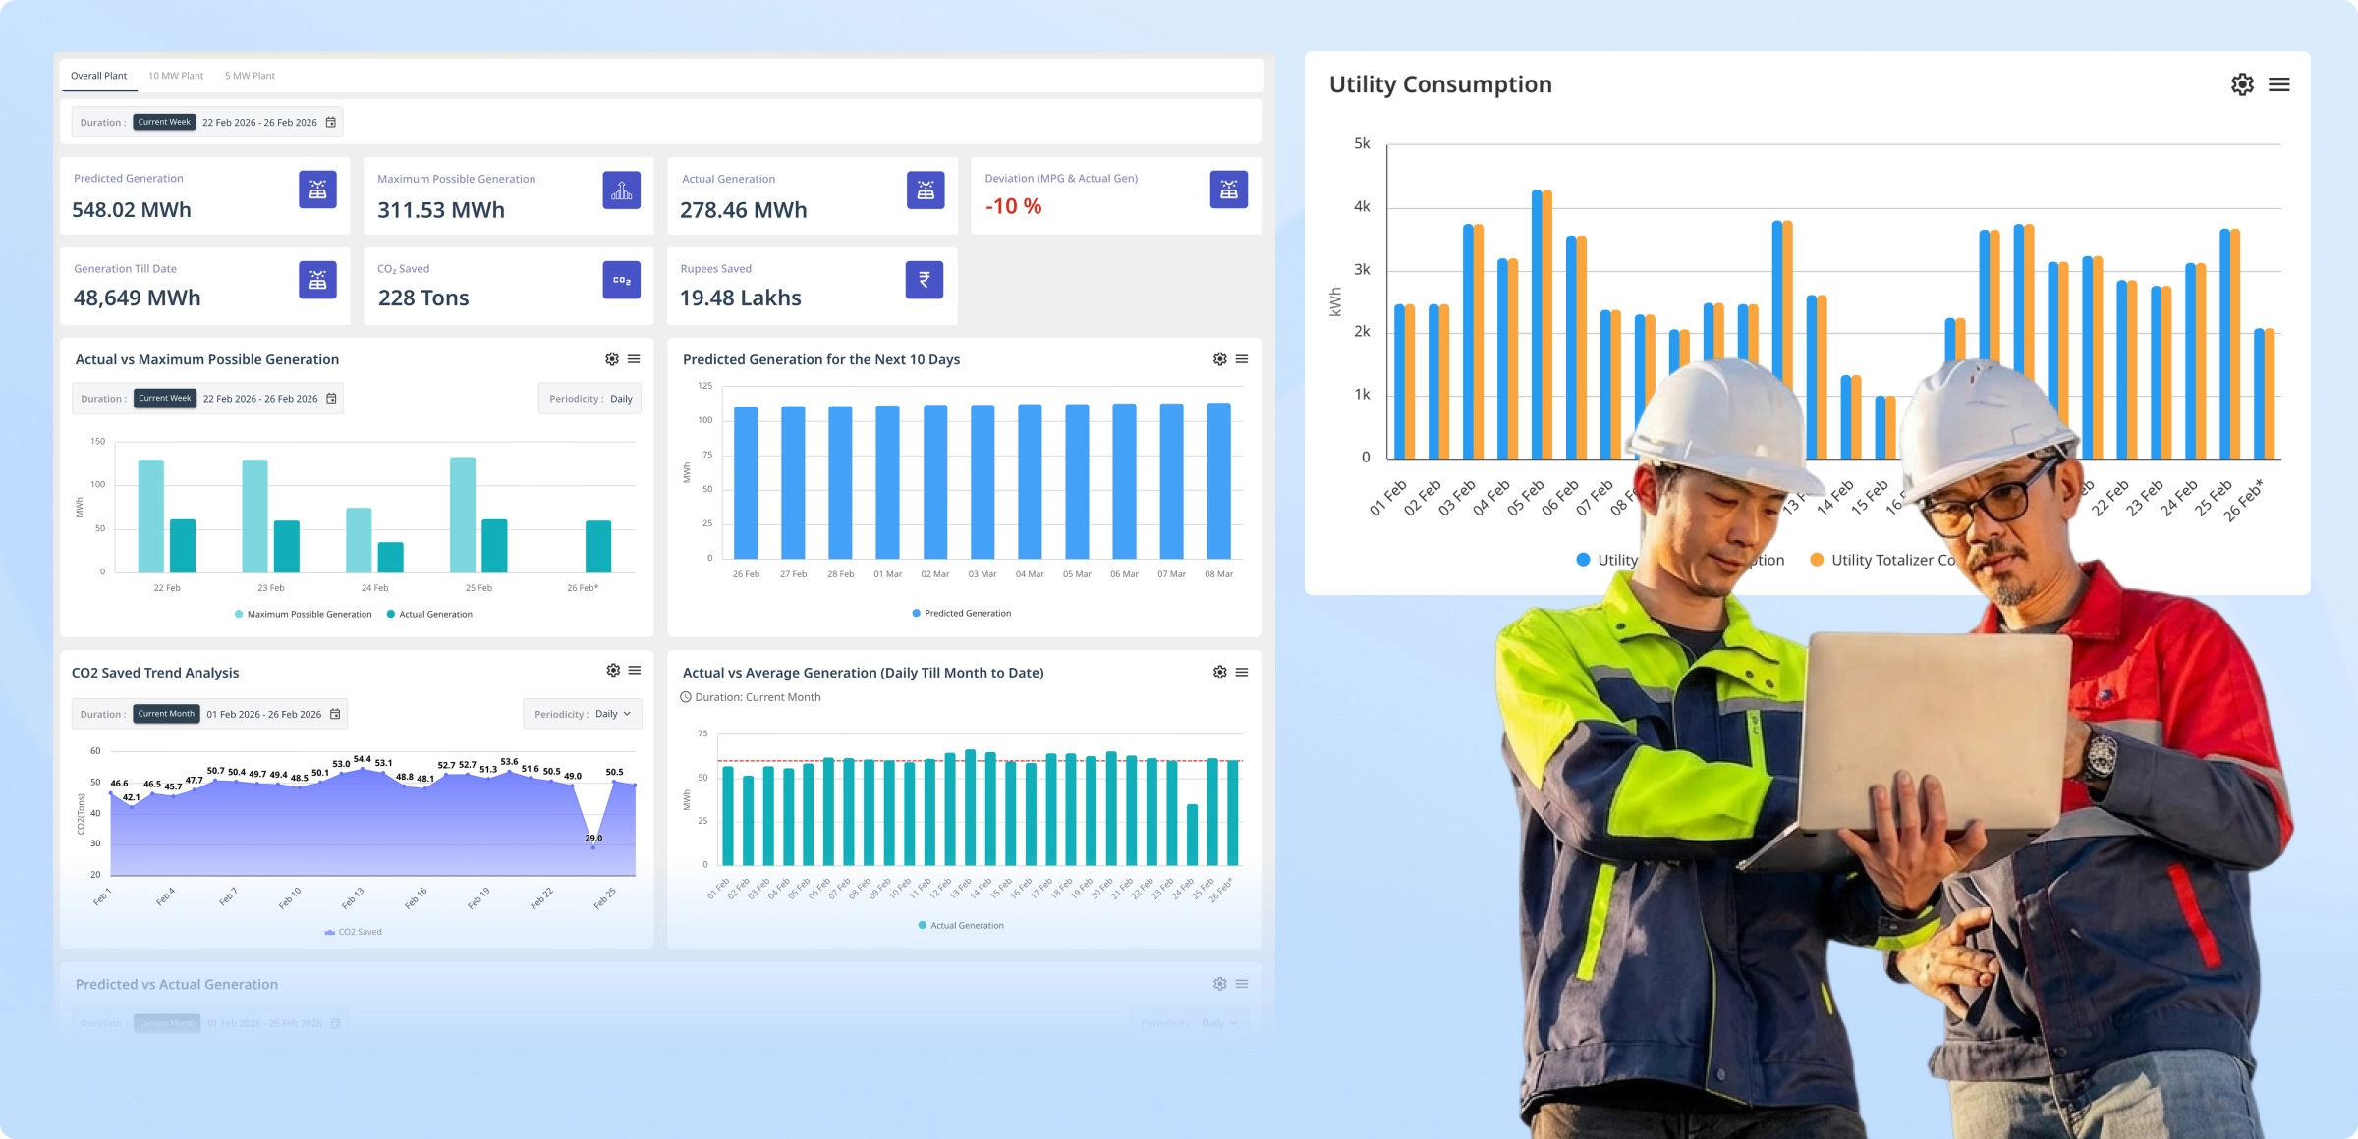Open CO2 trend date range 01 Feb - 26 Feb
This screenshot has height=1139, width=2358.
point(263,715)
